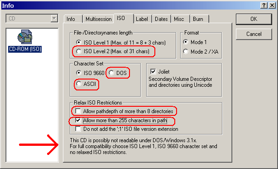Select ISO Level 1 radio button
This screenshot has height=169, width=278.
78,42
